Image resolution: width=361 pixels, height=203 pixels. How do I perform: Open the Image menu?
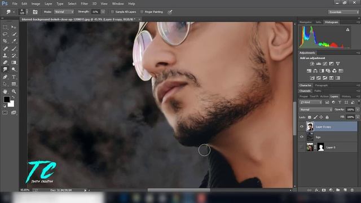coord(36,4)
